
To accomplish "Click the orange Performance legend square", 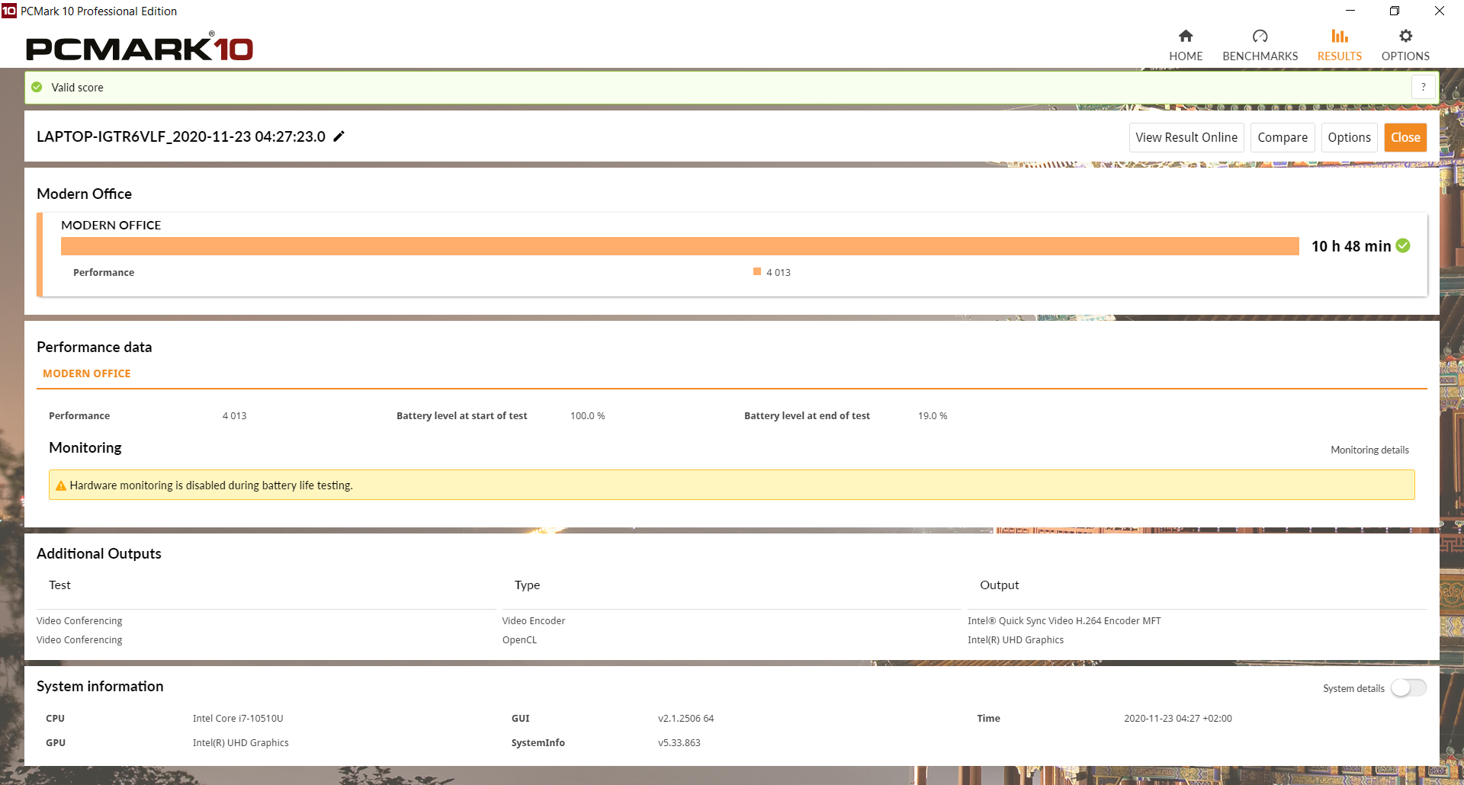I will coord(757,271).
